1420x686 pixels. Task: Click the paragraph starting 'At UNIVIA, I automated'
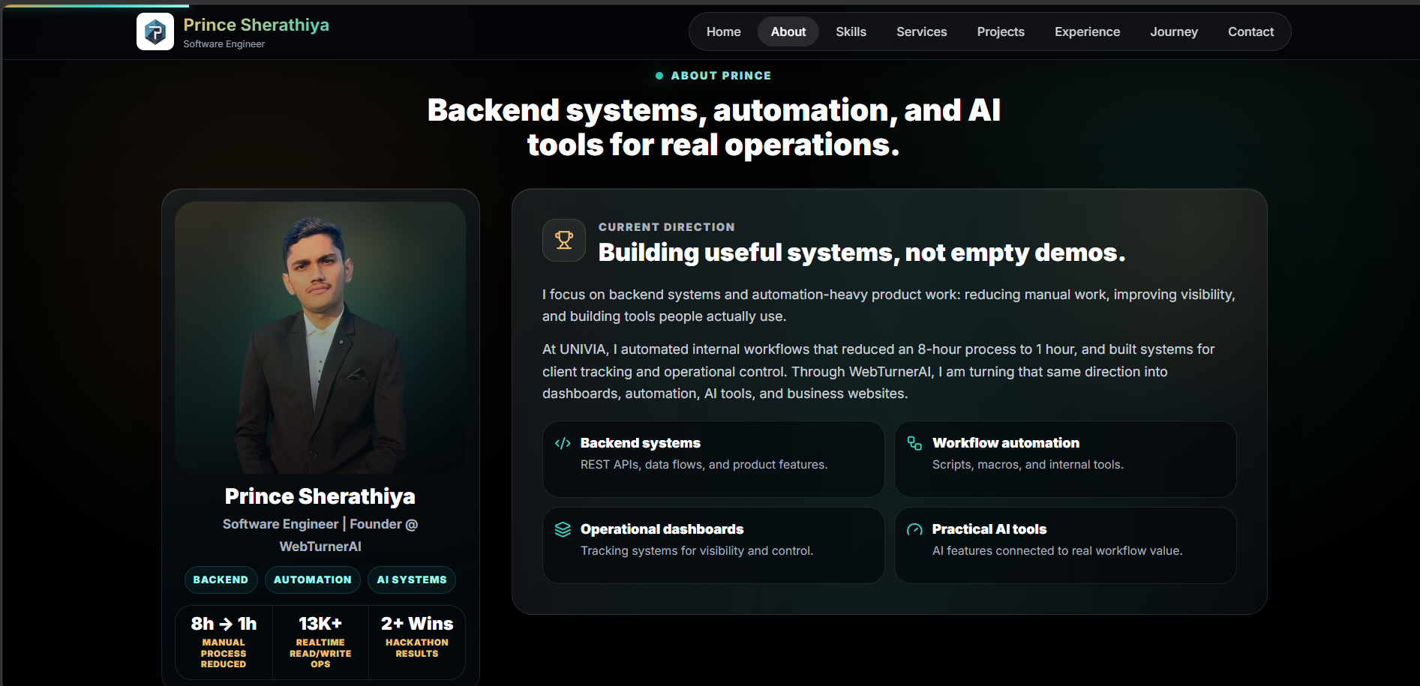(x=878, y=371)
